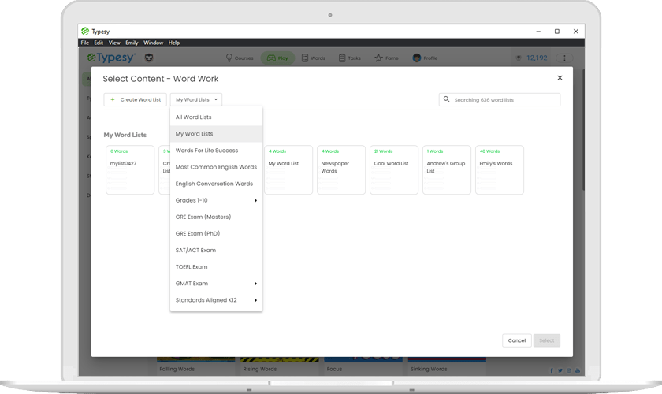Select SAT/ACT Exam

point(216,251)
